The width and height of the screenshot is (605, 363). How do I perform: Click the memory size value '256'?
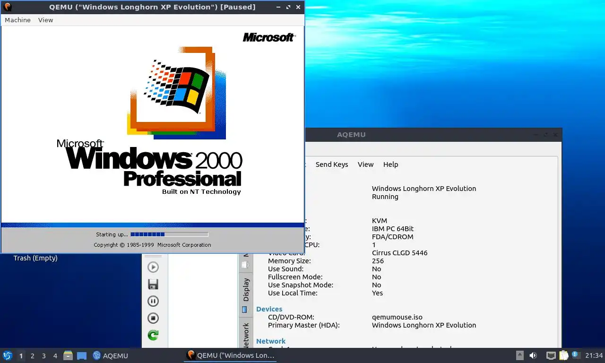(378, 261)
